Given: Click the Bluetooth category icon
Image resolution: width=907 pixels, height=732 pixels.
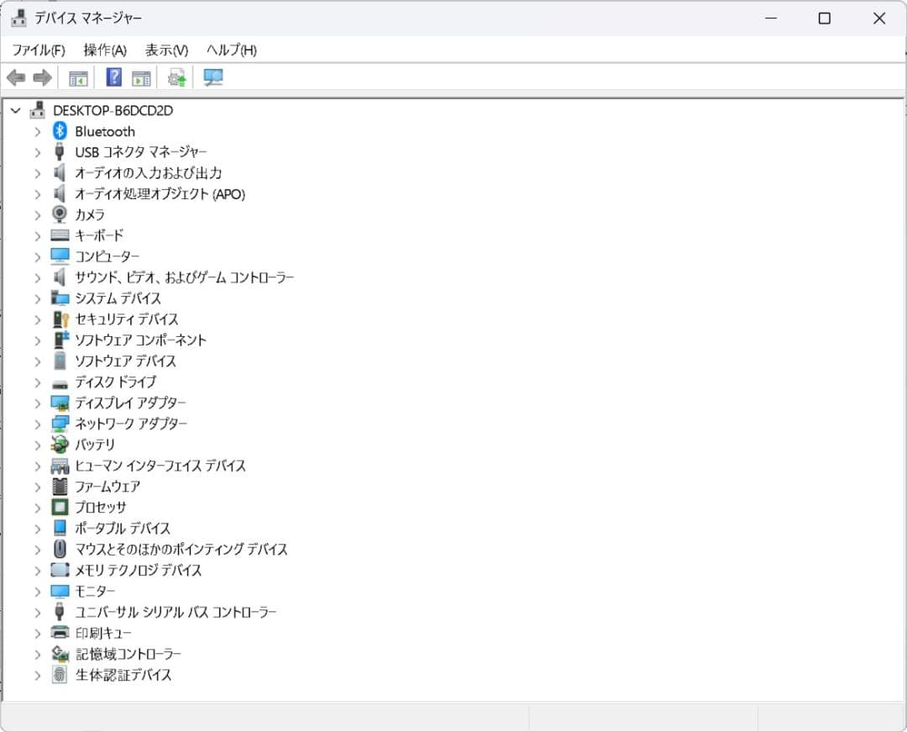Looking at the screenshot, I should [x=59, y=131].
